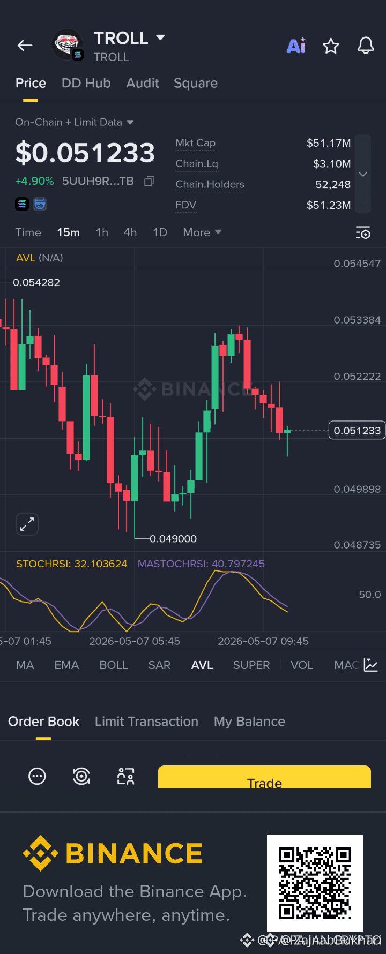This screenshot has height=954, width=386.
Task: Open the More timeframes dropdown
Action: click(x=202, y=232)
